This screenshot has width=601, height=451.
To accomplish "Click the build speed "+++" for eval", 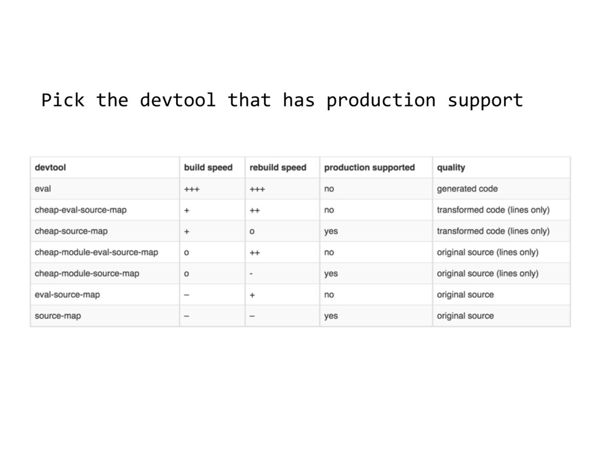I will pos(191,189).
